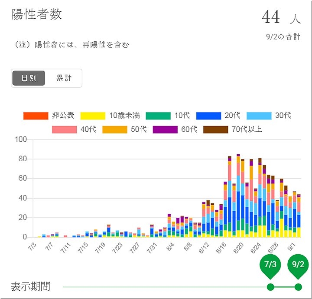Toggle the 10代 green legend swatch
The width and height of the screenshot is (312, 299).
[x=158, y=116]
